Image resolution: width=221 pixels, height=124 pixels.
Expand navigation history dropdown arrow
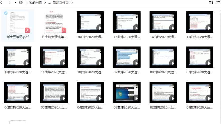(x=15, y=3)
